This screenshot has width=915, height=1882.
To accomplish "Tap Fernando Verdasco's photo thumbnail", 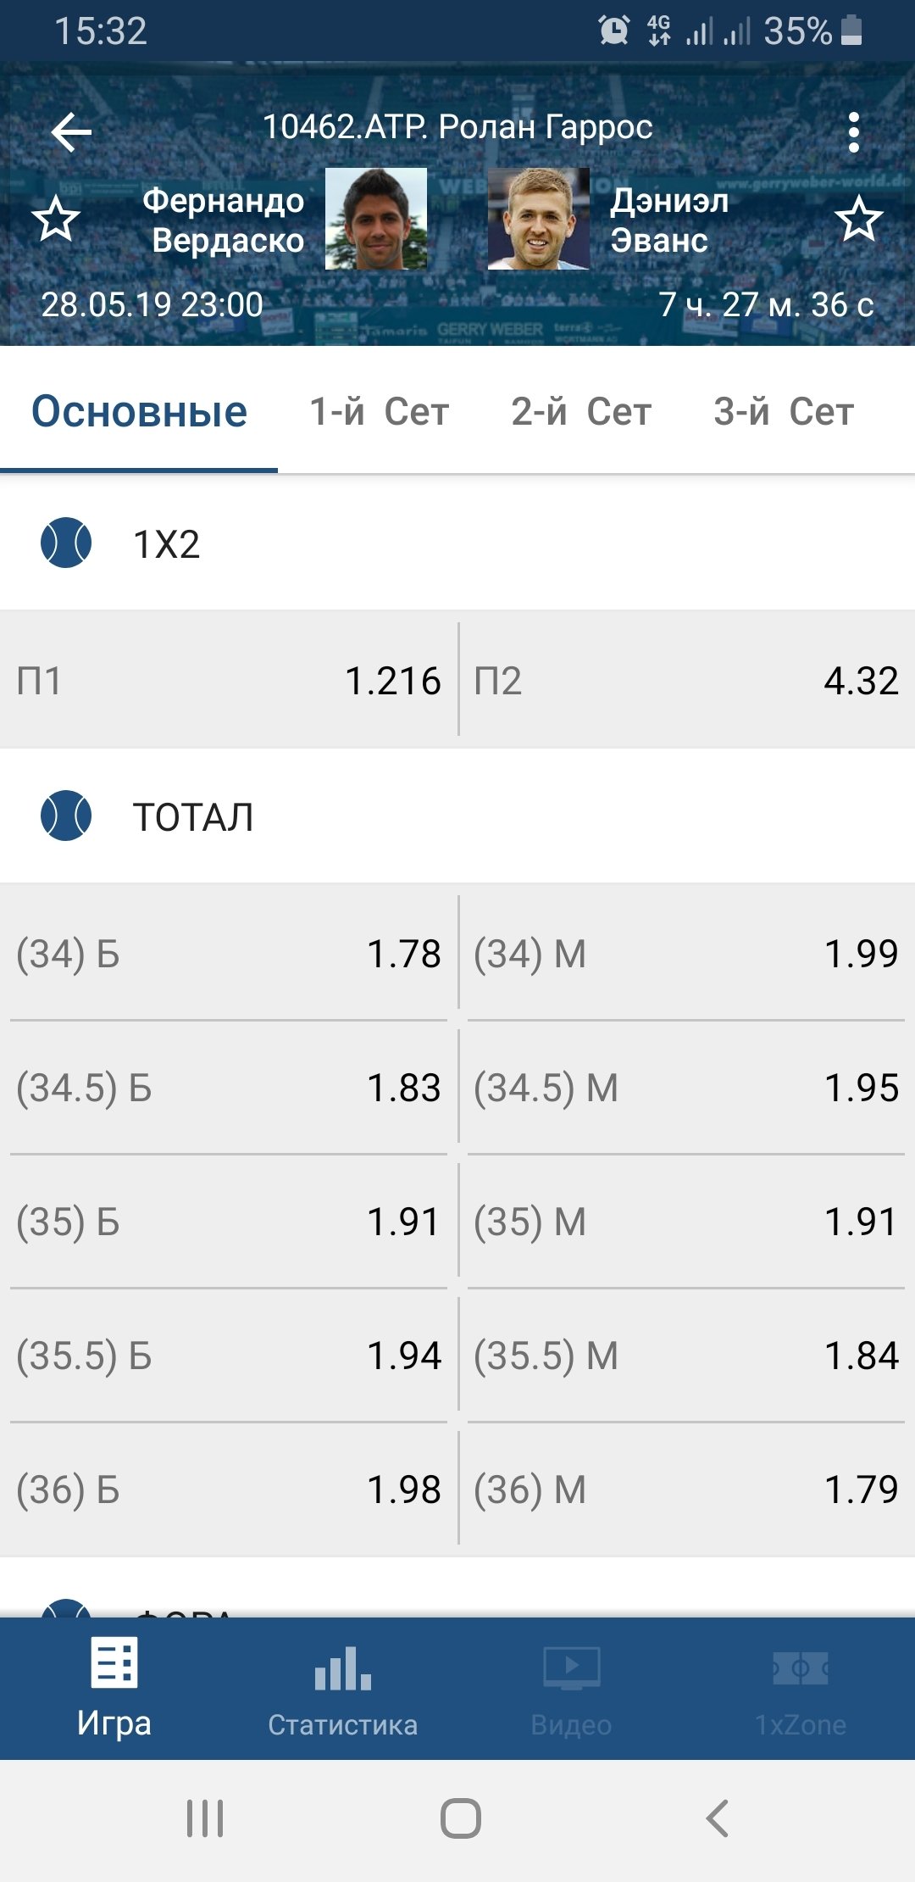I will click(x=376, y=219).
